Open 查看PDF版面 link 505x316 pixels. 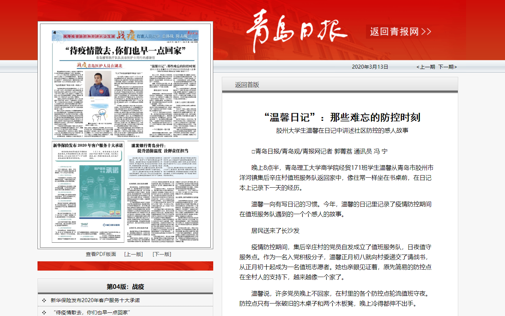pos(101,254)
